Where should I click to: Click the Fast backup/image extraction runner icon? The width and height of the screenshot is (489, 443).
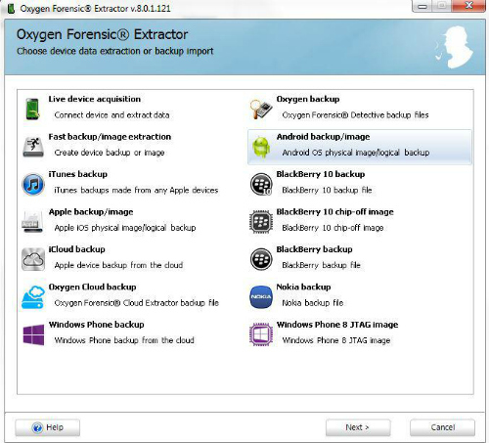[33, 147]
